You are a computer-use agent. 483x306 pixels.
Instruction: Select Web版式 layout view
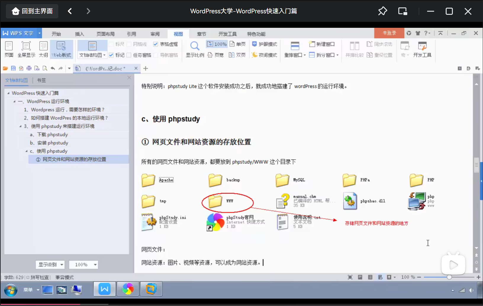(x=61, y=49)
